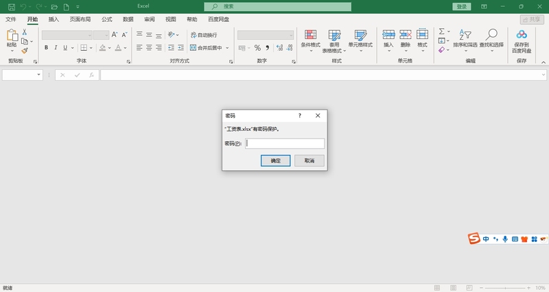Open 单元格样式 cell styles

click(x=360, y=41)
